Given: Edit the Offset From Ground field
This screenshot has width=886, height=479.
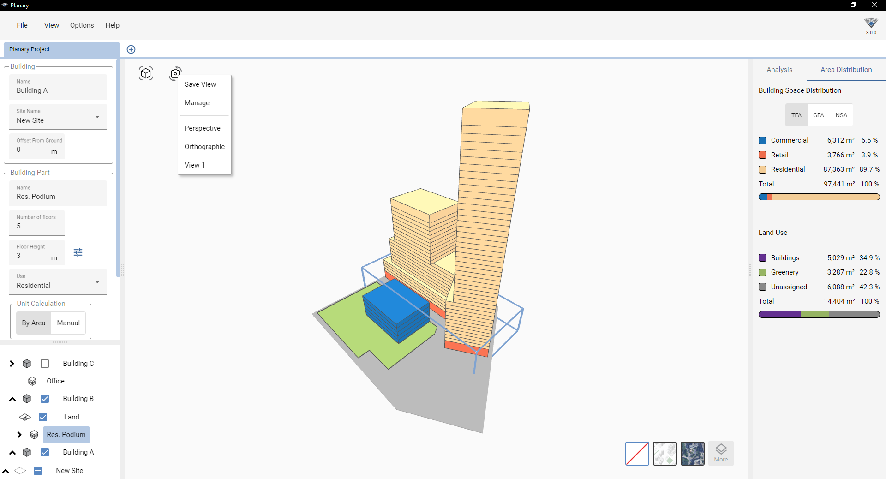Looking at the screenshot, I should (x=37, y=146).
